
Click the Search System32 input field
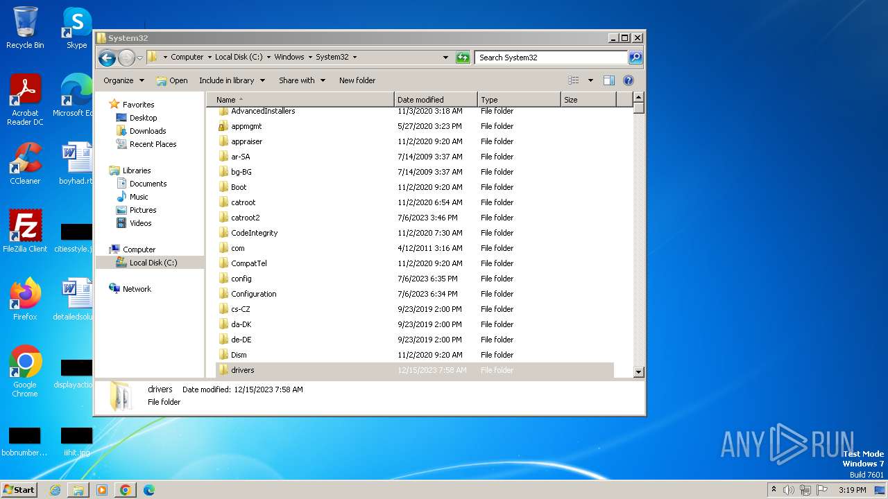coord(551,58)
